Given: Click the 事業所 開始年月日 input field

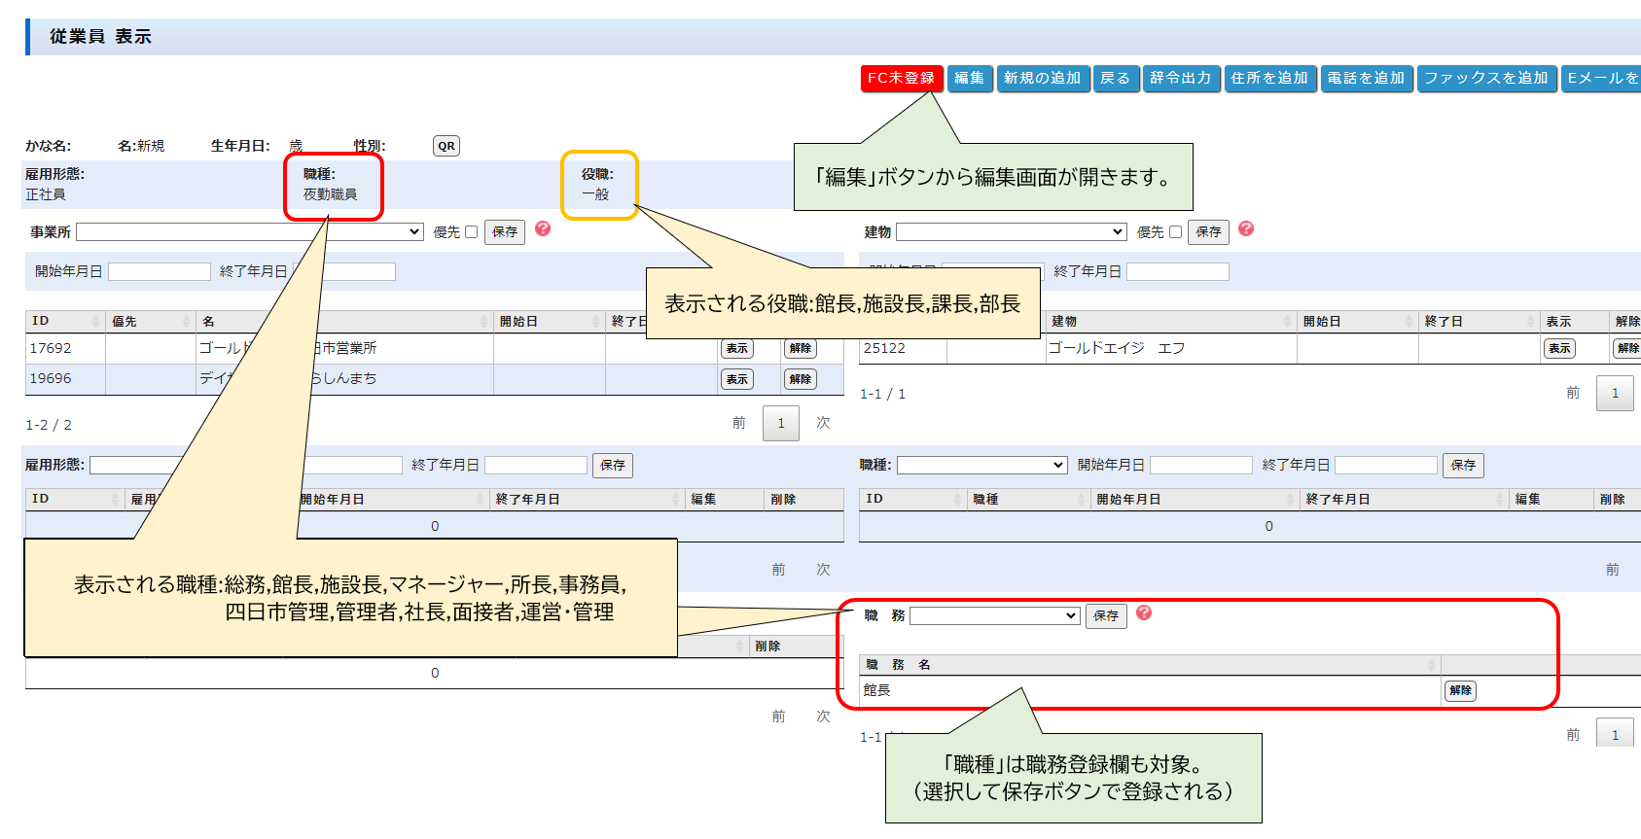Looking at the screenshot, I should pyautogui.click(x=160, y=272).
